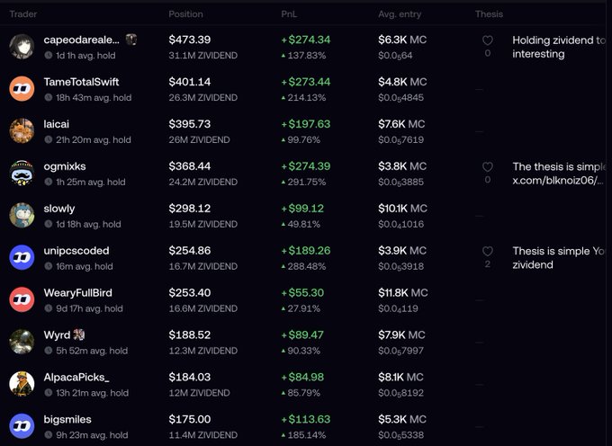Click clock icon next to 16m avg. hold
Image resolution: width=612 pixels, height=446 pixels.
tap(48, 266)
